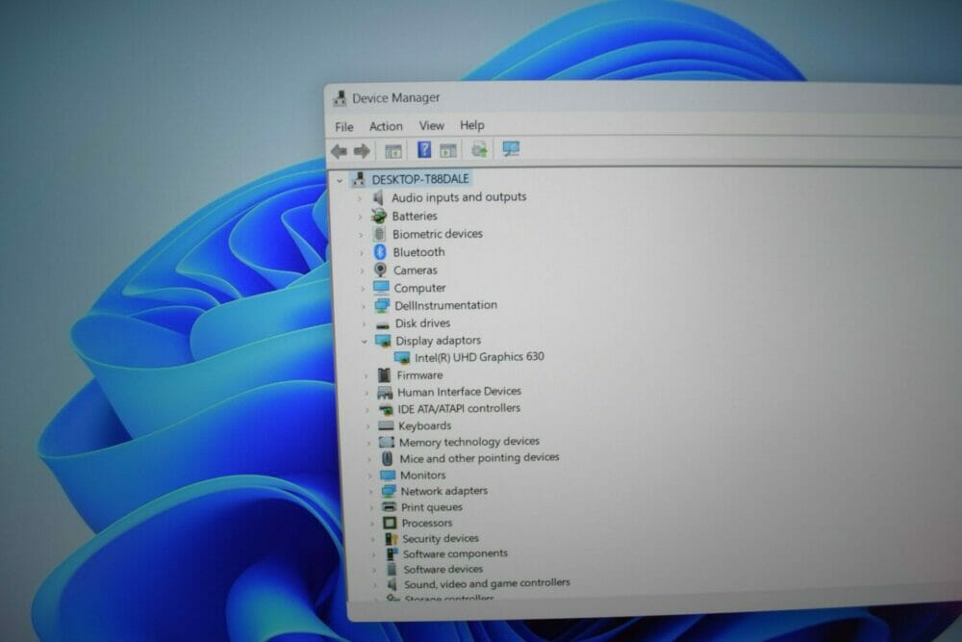962x642 pixels.
Task: Select the IDE ATA/ATAPI controllers label
Action: [459, 409]
